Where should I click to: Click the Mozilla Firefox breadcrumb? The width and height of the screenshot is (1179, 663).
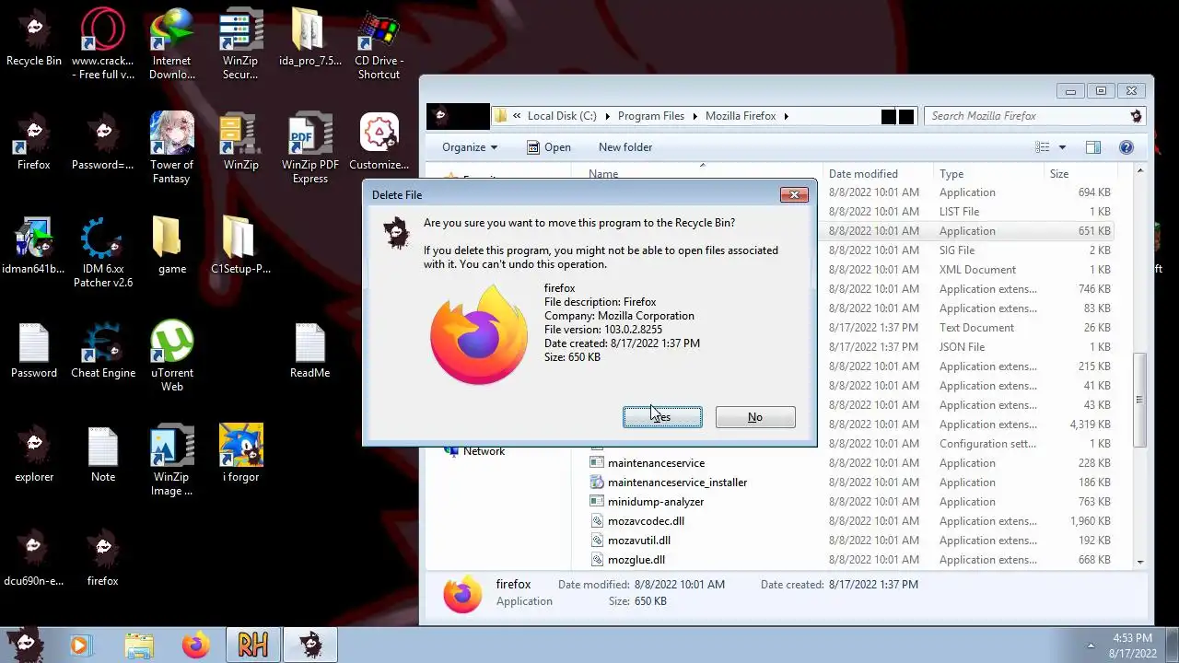pos(741,116)
